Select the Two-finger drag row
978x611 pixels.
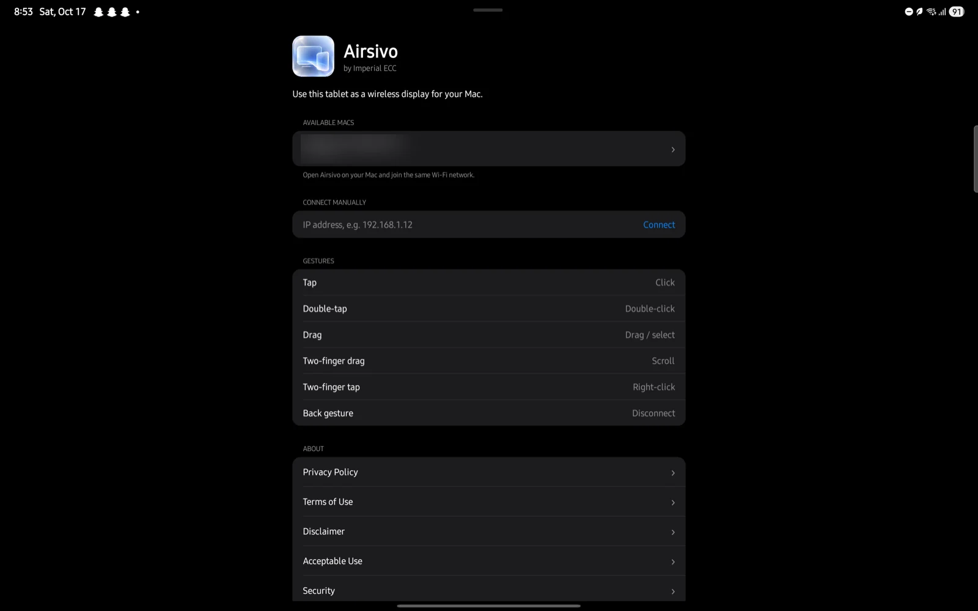point(489,361)
